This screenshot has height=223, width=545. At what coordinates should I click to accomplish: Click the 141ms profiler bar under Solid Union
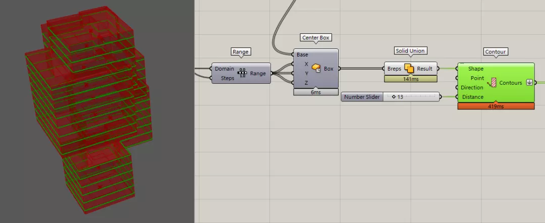410,79
